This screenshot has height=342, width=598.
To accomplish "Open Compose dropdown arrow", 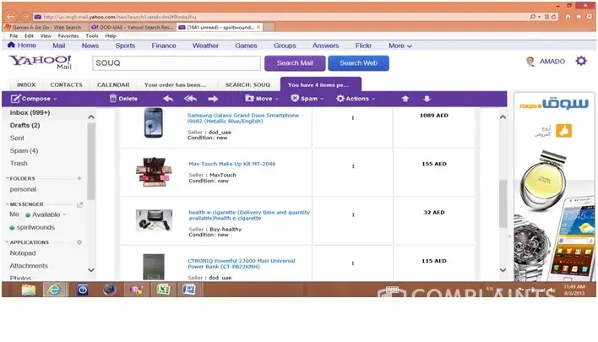I will point(55,99).
